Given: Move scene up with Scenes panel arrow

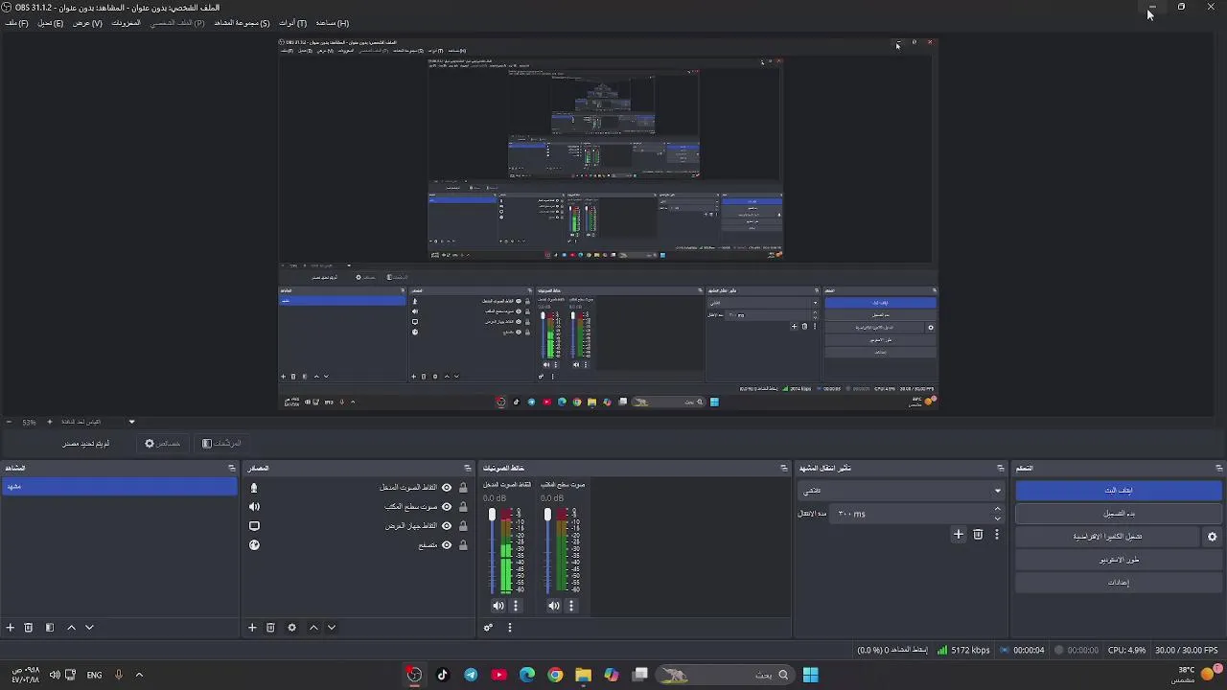Looking at the screenshot, I should click(71, 628).
